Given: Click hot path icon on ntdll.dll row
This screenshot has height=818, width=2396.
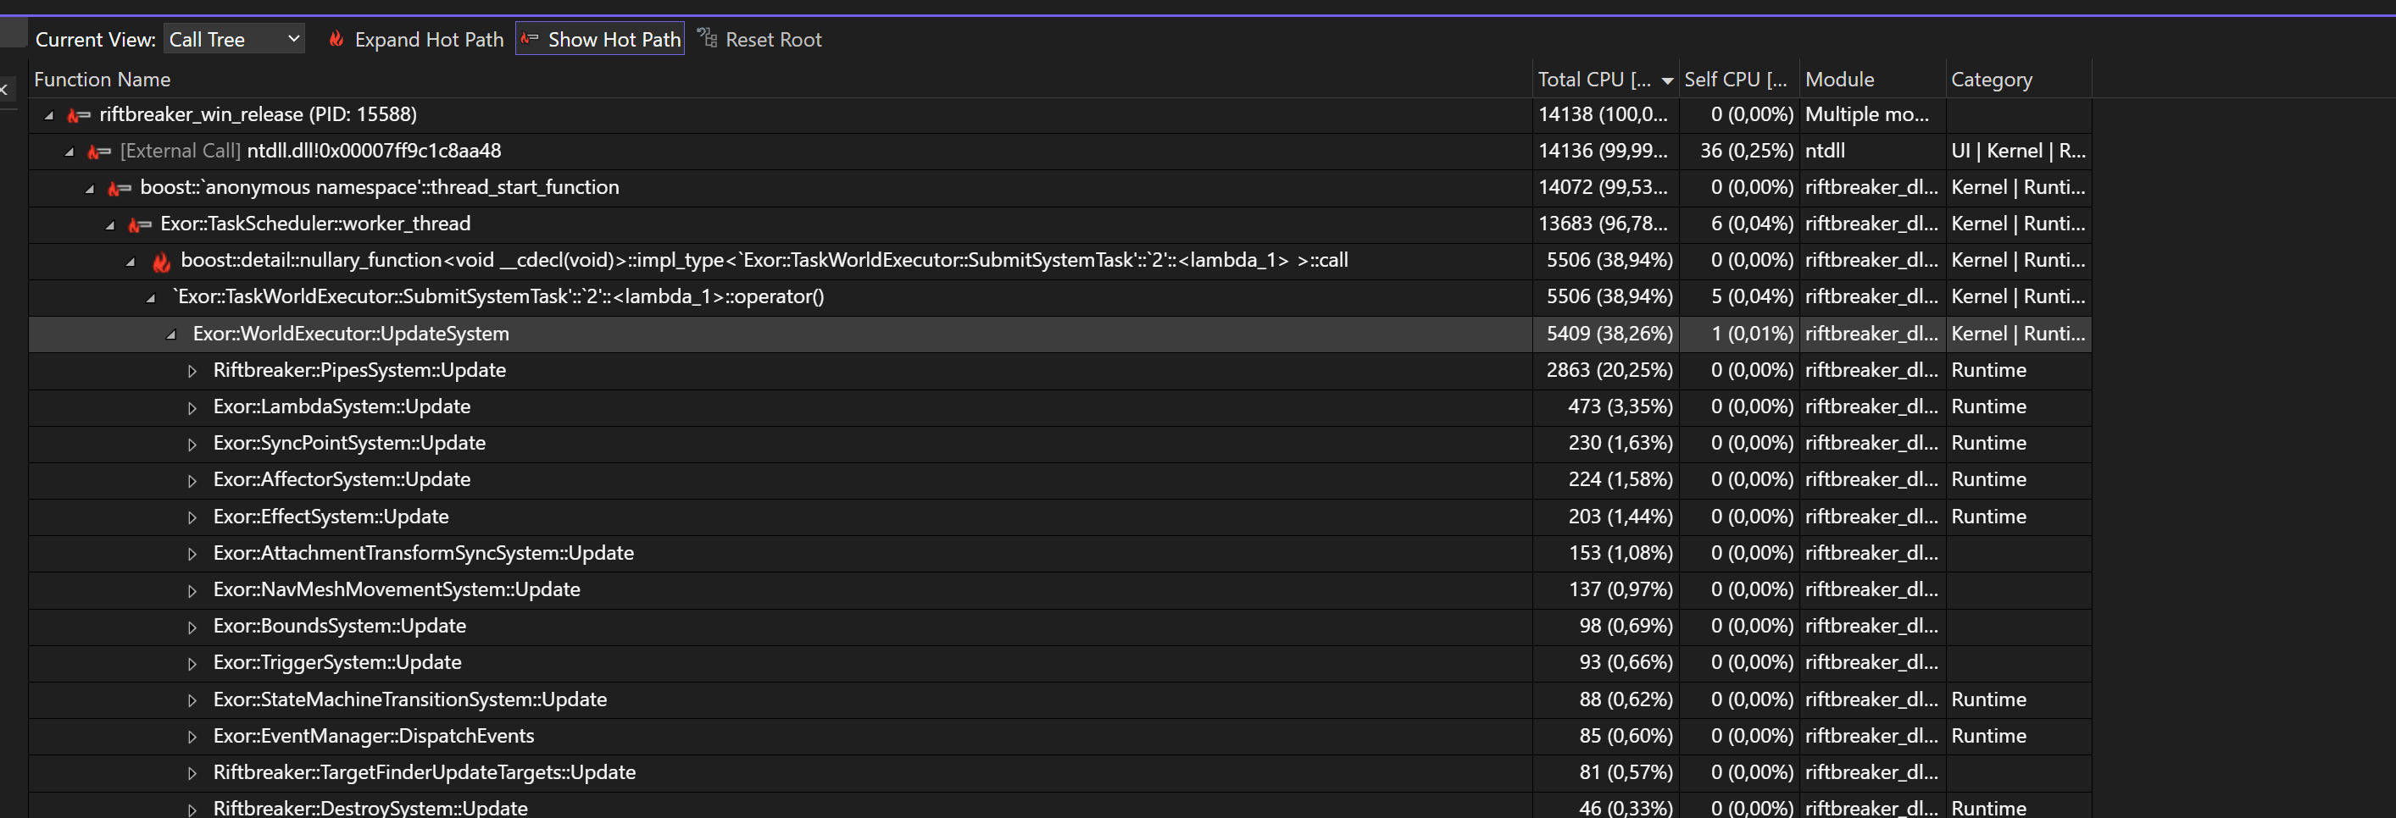Looking at the screenshot, I should click(x=99, y=152).
